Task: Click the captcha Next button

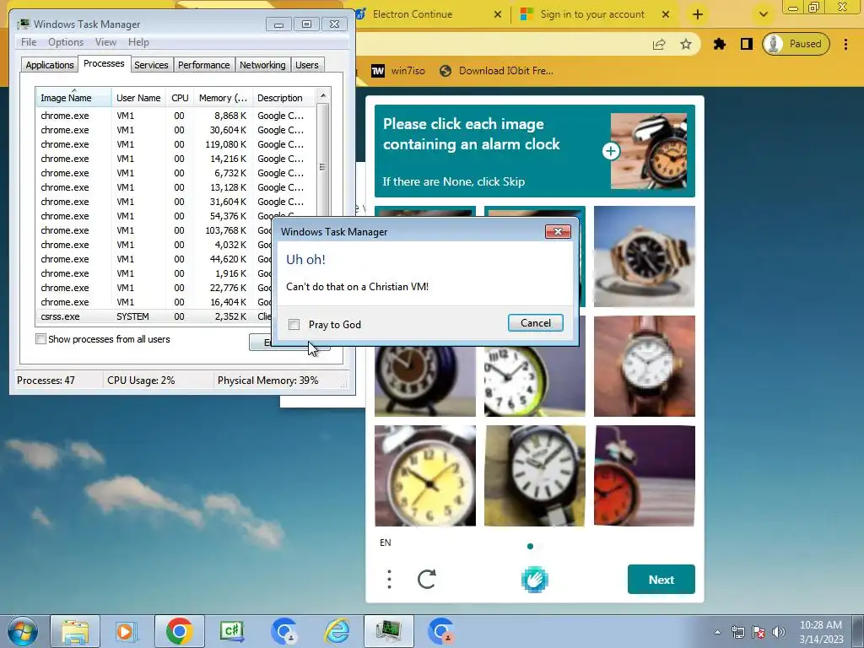Action: 661,579
